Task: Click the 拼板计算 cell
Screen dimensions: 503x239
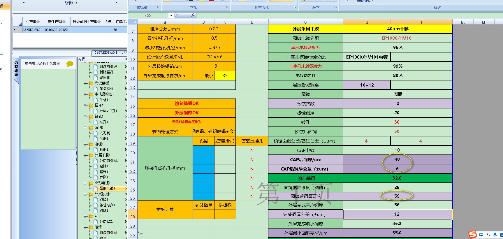Action: click(165, 210)
